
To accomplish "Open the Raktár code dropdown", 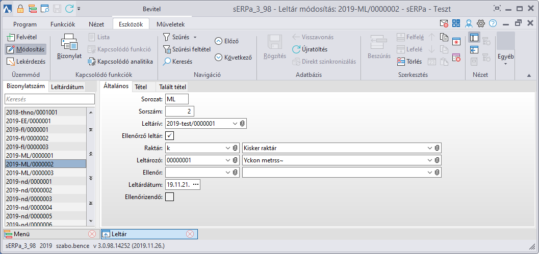I will pos(227,148).
